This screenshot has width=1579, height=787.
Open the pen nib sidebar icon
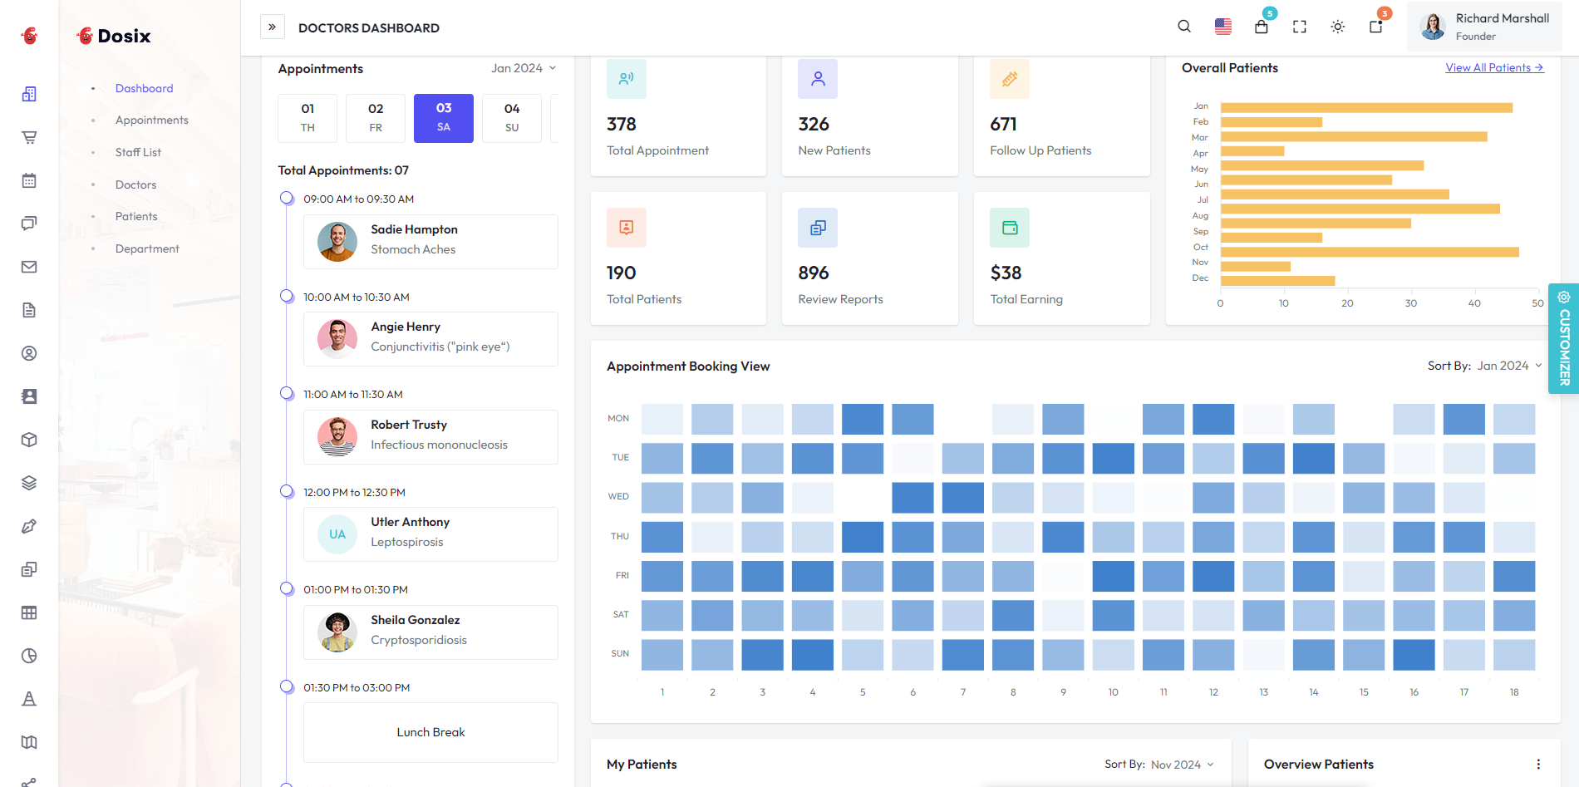point(29,526)
